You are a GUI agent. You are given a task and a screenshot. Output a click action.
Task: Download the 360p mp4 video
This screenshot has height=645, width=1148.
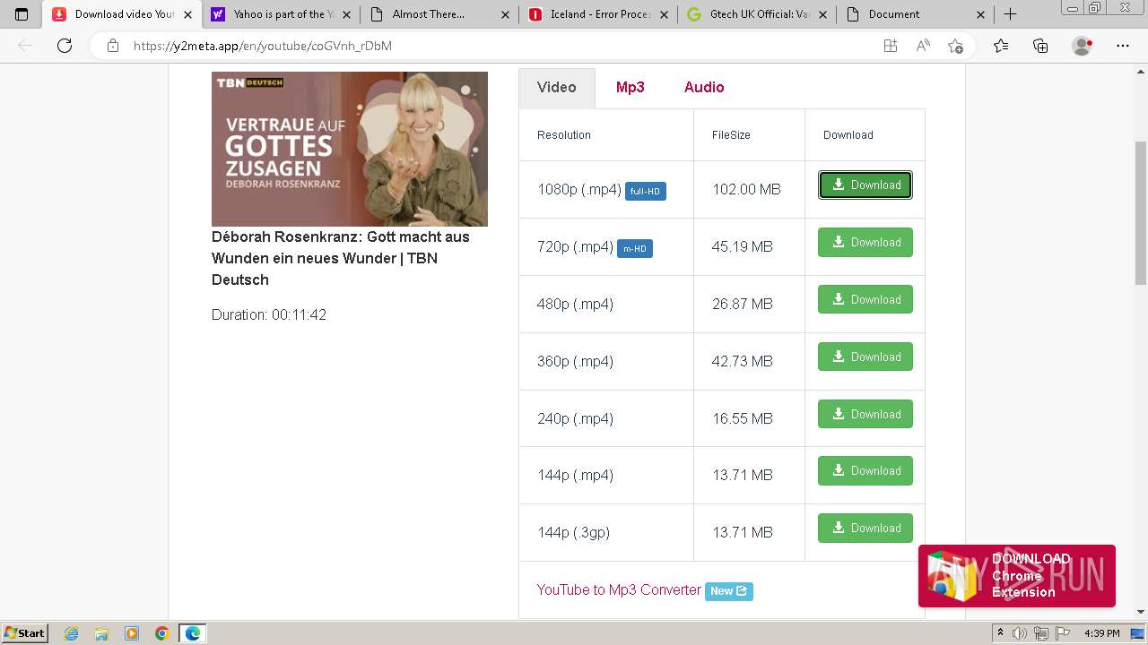[x=865, y=357]
